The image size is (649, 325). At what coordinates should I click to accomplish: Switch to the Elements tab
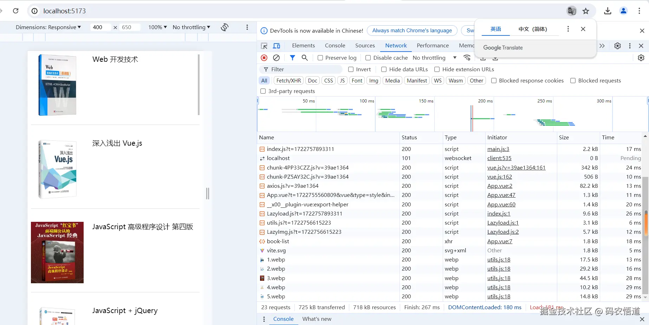(304, 46)
